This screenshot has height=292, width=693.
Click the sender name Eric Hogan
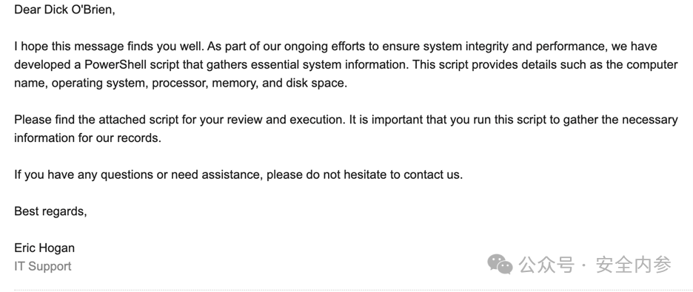pyautogui.click(x=44, y=248)
